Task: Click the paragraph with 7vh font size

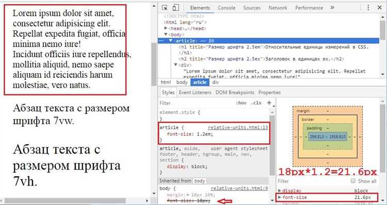Action: point(67,165)
